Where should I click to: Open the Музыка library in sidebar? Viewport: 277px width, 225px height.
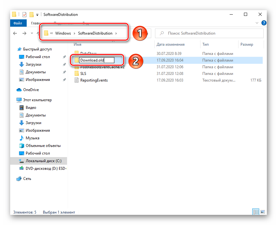pyautogui.click(x=32, y=138)
